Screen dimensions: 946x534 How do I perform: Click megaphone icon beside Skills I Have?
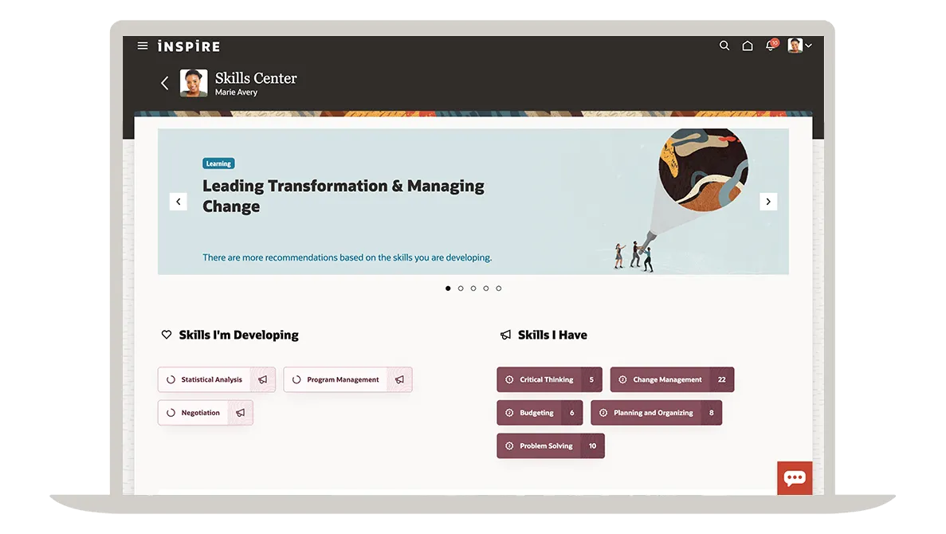pyautogui.click(x=505, y=335)
